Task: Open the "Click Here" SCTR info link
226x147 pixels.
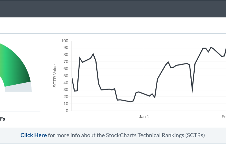Action: 33,135
